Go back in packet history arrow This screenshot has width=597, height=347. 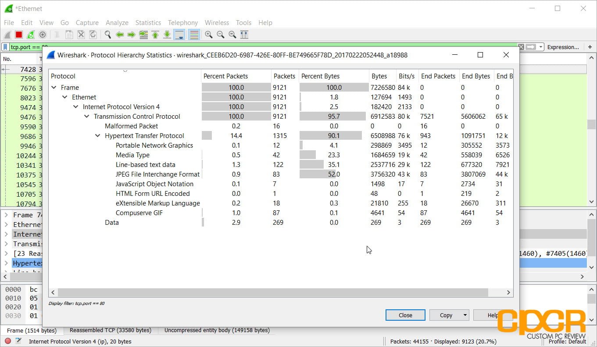(120, 35)
